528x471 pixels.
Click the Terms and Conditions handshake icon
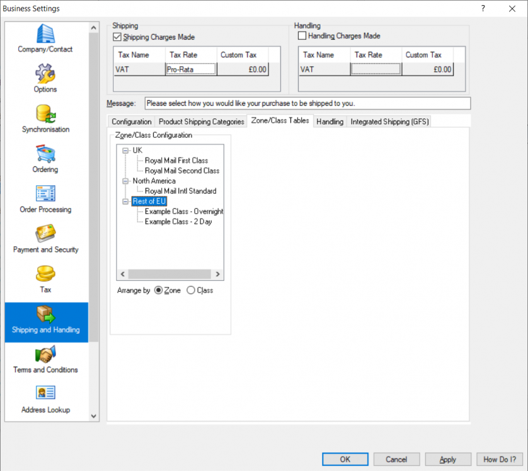(x=45, y=354)
